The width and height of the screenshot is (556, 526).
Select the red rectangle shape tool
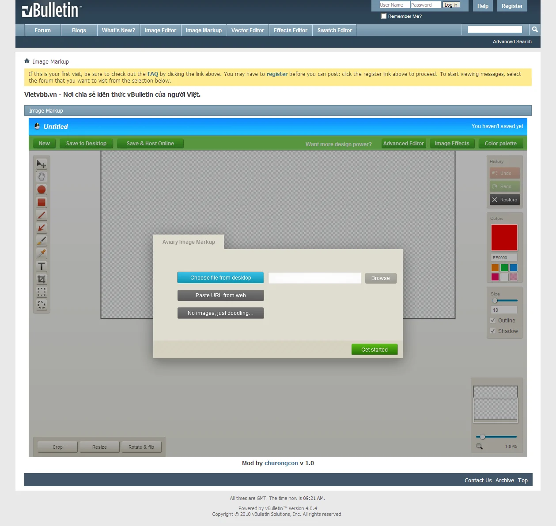pyautogui.click(x=42, y=203)
